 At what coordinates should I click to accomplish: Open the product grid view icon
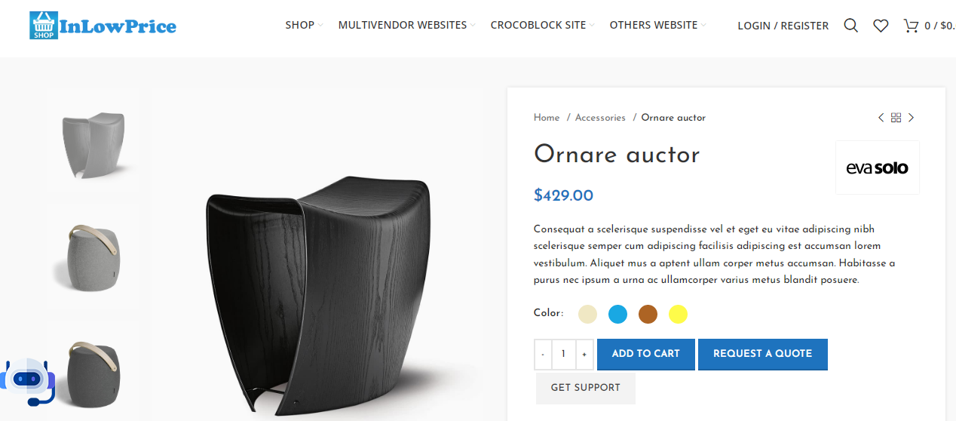896,118
